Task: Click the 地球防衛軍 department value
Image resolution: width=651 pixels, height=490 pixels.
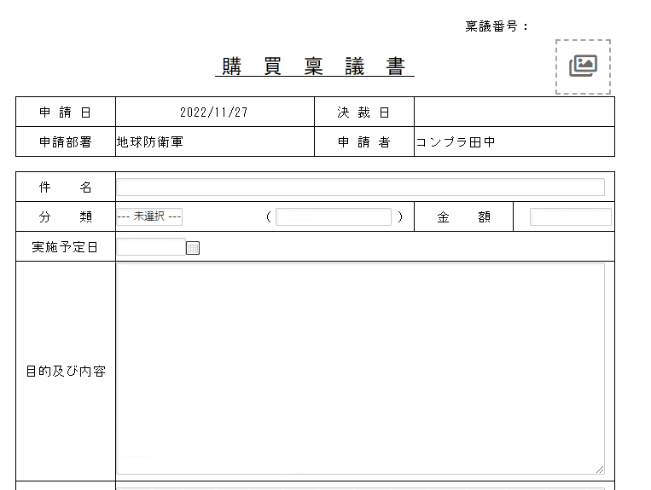Action: pyautogui.click(x=150, y=142)
